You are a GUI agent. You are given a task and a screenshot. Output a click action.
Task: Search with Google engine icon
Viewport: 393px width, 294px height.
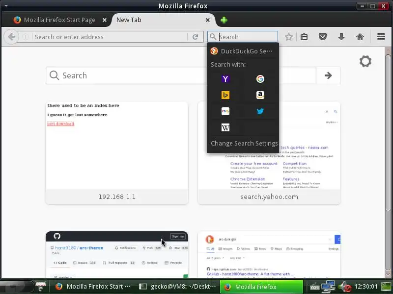(260, 79)
